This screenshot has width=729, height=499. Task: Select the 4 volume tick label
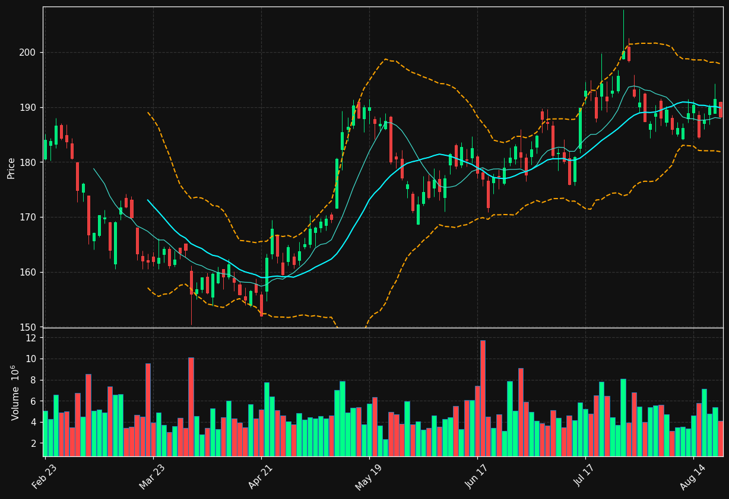[x=33, y=423]
